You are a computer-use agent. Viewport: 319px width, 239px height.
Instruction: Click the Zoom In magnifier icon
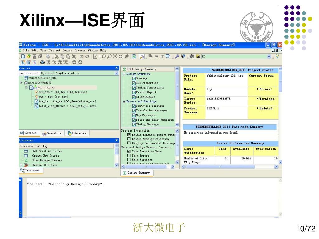[x=103, y=56]
